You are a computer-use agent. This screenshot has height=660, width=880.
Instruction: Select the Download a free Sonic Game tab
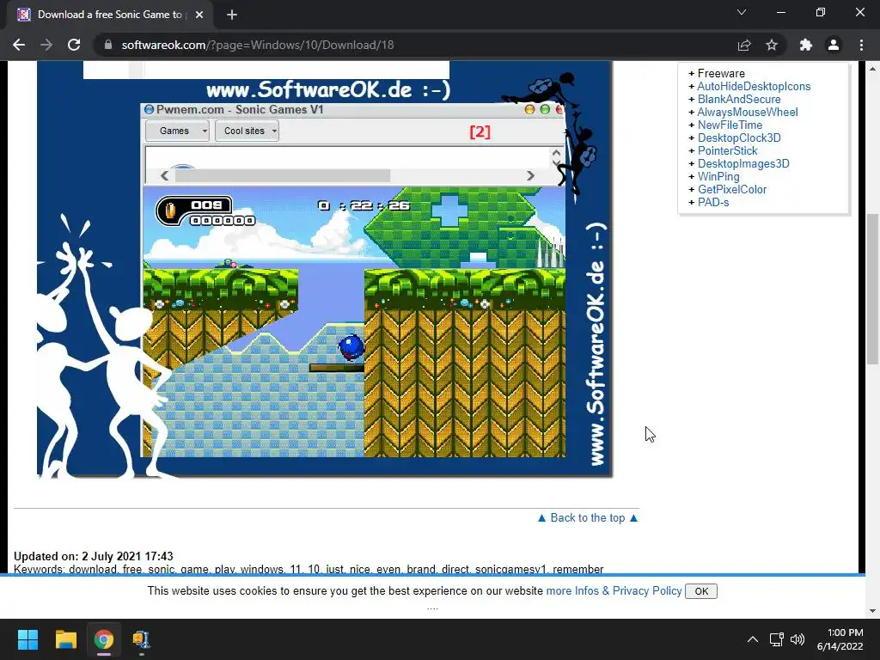109,15
